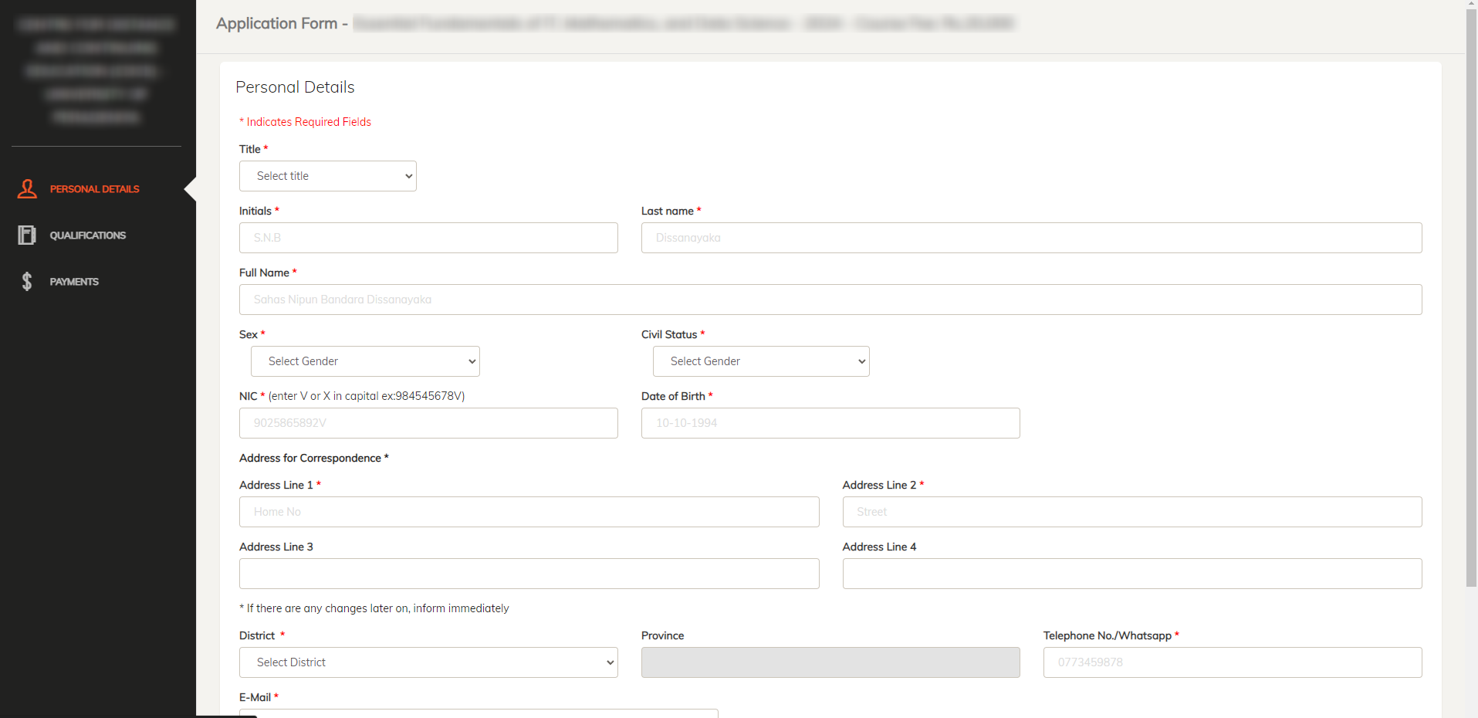Click the Payments dollar icon

pos(27,281)
